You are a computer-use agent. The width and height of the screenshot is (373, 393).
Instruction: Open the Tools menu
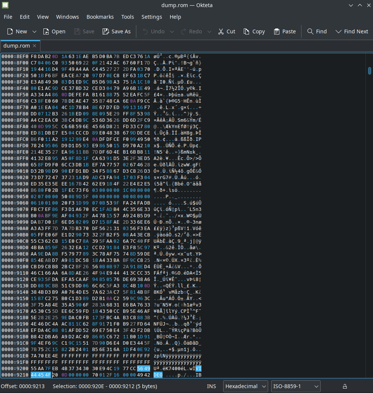(x=127, y=17)
